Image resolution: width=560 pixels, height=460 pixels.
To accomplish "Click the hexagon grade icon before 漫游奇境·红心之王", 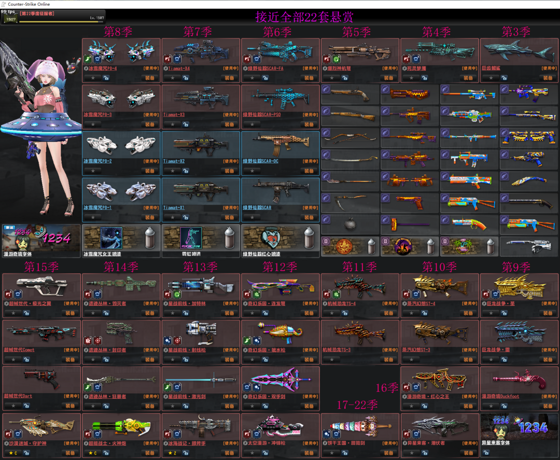I will pos(404,396).
